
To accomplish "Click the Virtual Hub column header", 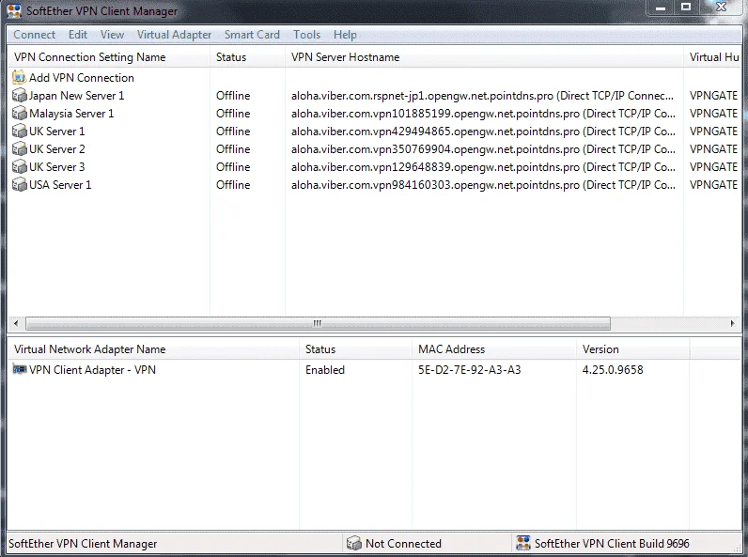I will (x=712, y=57).
